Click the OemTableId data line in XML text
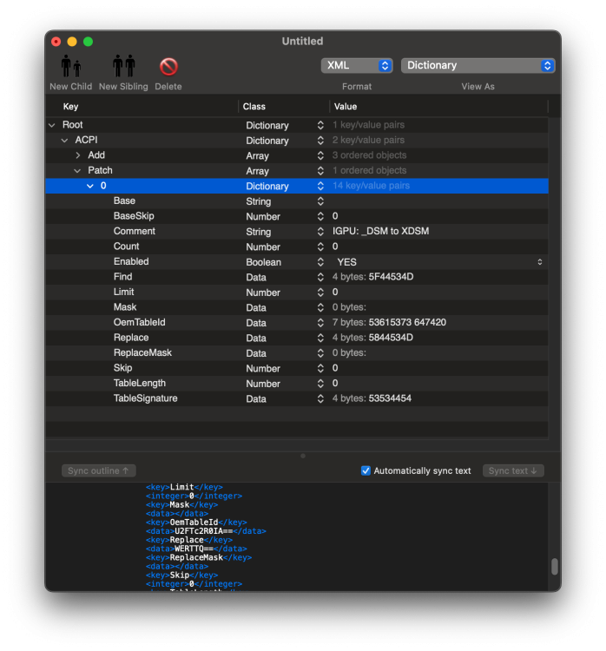Viewport: 606px width, 651px height. pos(206,531)
